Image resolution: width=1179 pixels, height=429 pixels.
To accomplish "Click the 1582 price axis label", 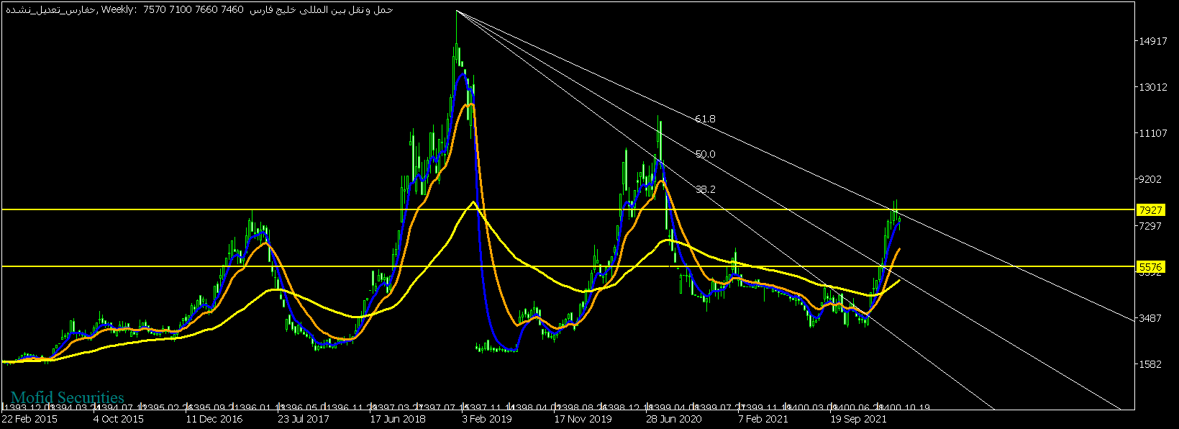I will (x=1150, y=364).
